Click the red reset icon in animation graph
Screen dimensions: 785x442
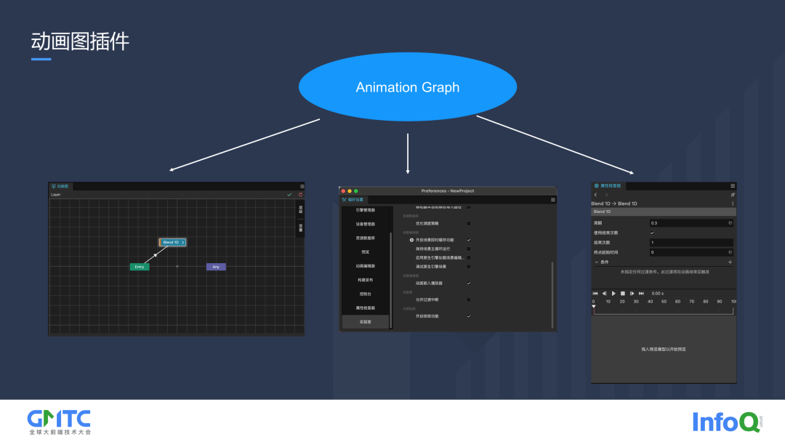coord(299,195)
